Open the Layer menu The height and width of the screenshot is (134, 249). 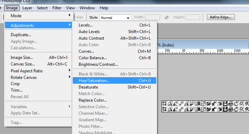click(x=27, y=8)
